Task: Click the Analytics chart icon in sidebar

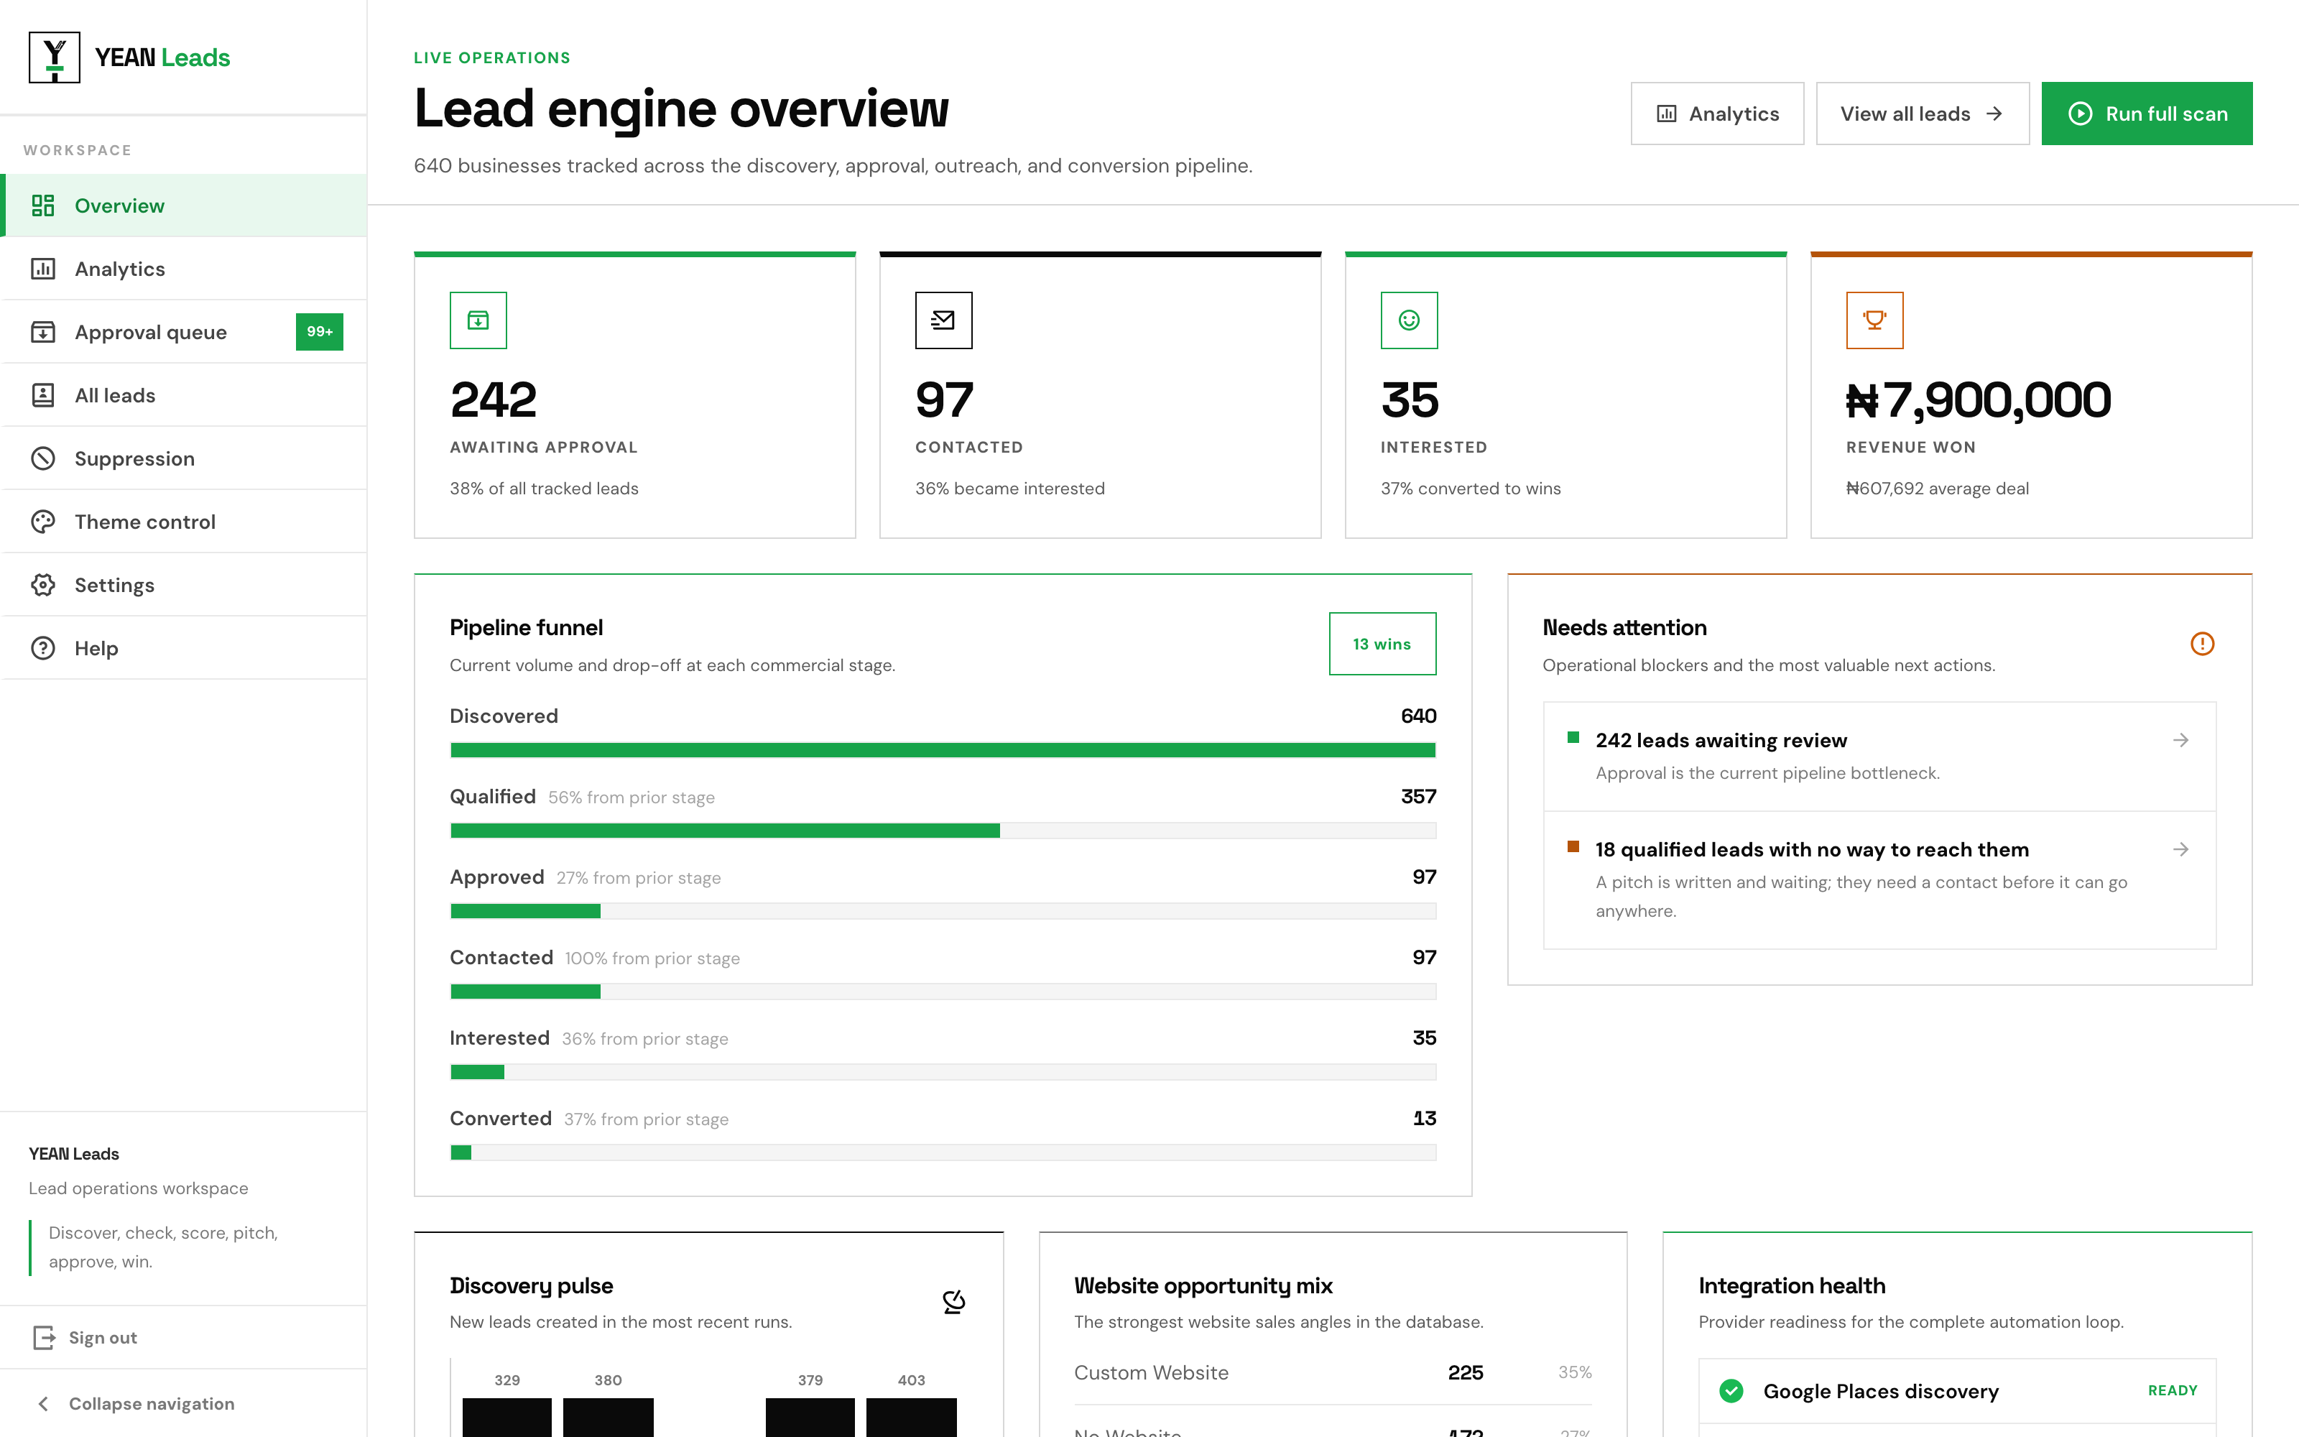Action: point(43,269)
